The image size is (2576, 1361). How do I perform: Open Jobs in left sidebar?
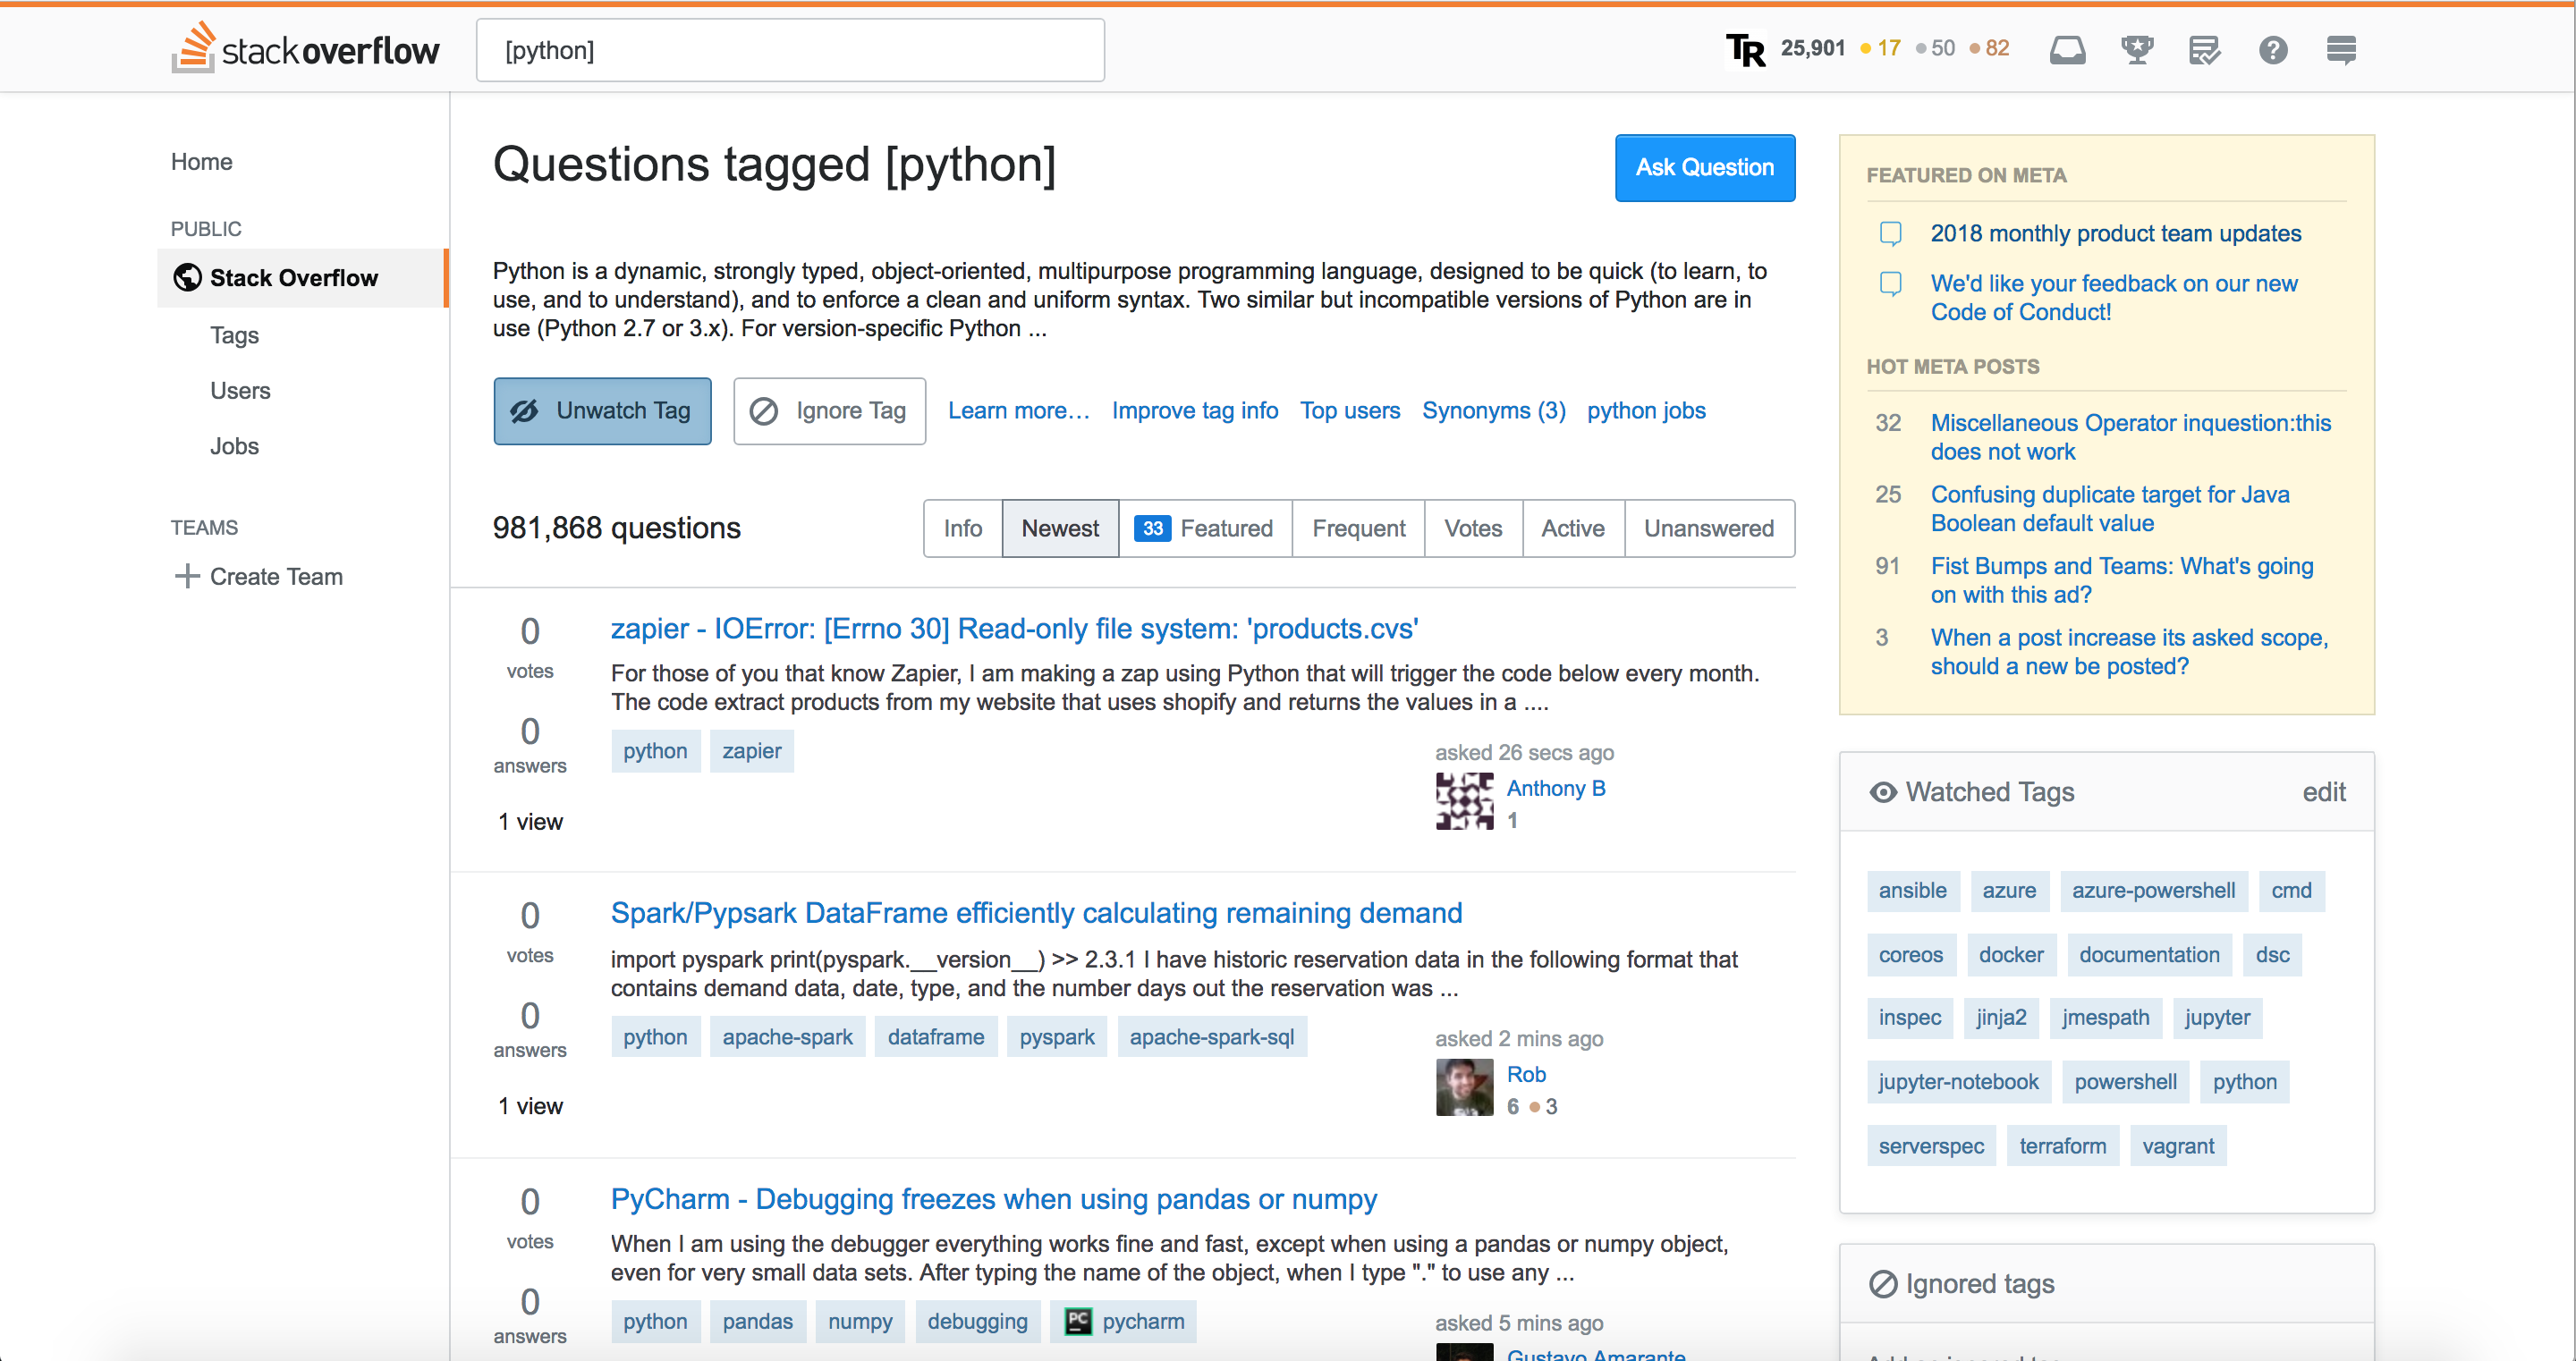[x=234, y=446]
